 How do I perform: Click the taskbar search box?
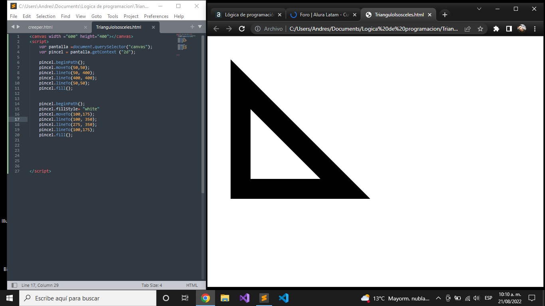pos(88,298)
